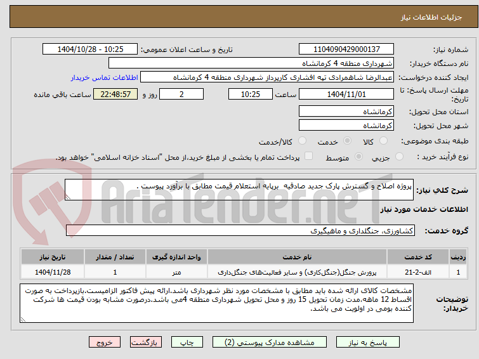Click the تعداد / مقدار column header
Screen dimensions: 479x359
[115, 257]
